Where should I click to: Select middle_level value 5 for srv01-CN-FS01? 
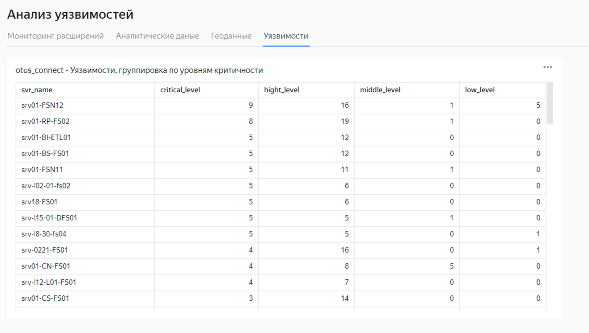[451, 266]
